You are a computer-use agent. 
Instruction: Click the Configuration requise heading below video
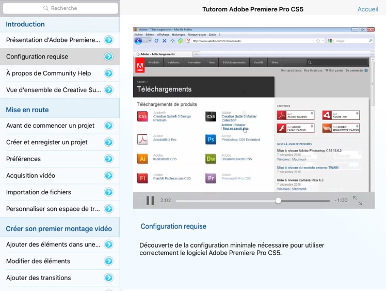[x=173, y=226]
